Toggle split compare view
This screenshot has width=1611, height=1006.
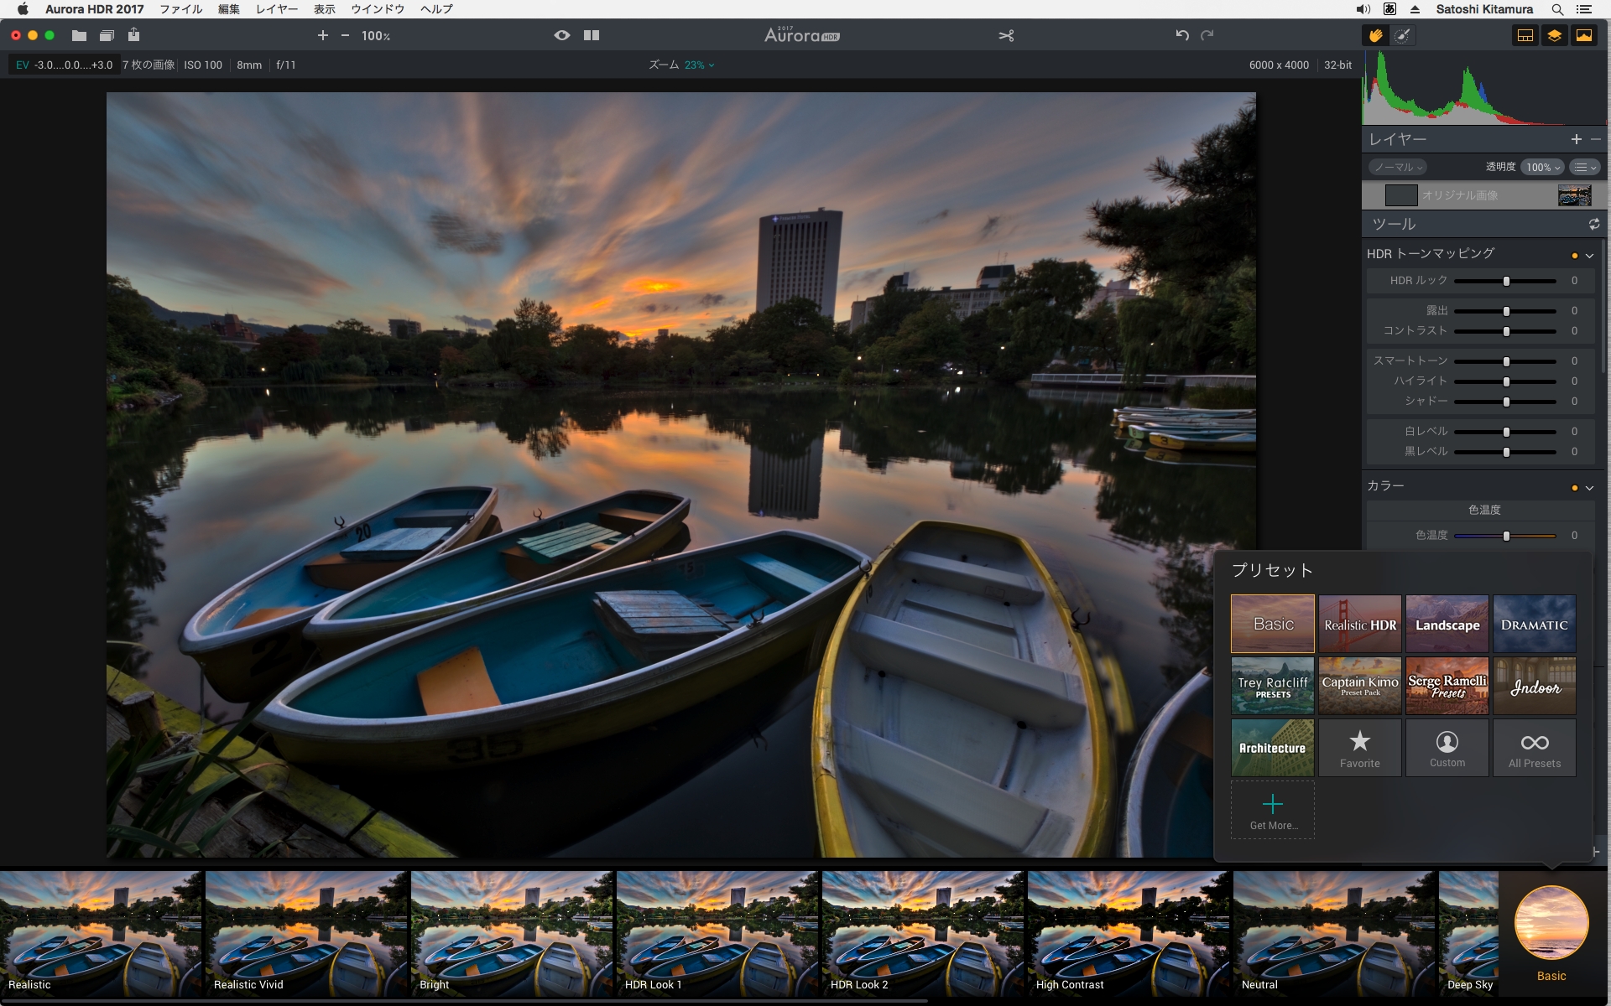(592, 35)
